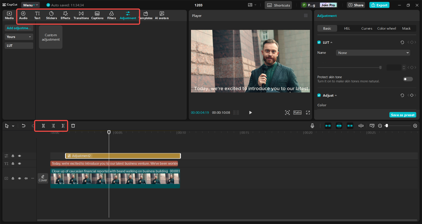Screen dimensions: 422x224
Task: Switch to the HSL tab
Action: (347, 28)
